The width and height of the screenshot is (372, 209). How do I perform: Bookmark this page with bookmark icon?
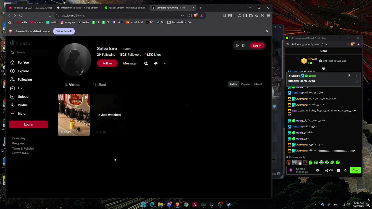click(50, 15)
